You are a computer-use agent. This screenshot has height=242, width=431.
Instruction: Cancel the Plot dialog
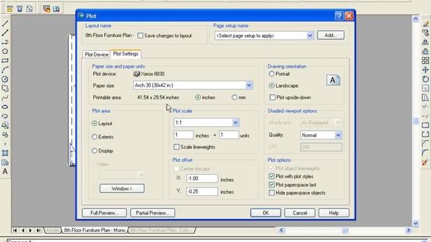point(300,213)
